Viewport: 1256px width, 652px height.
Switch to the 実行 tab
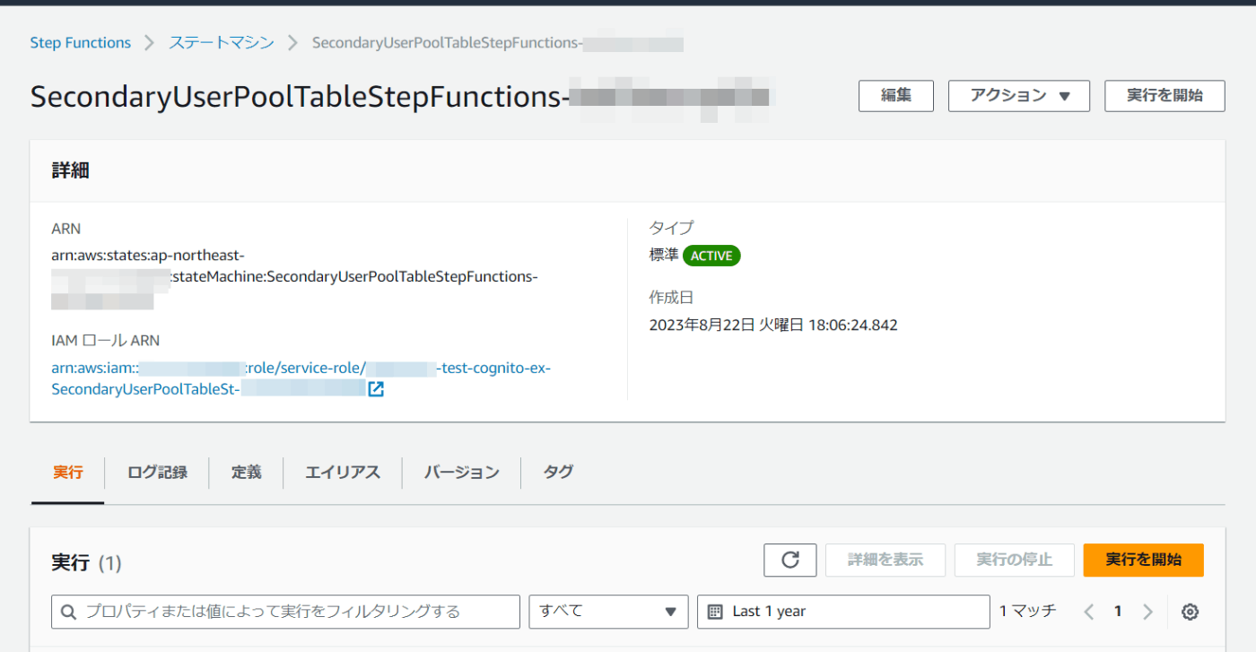coord(67,472)
